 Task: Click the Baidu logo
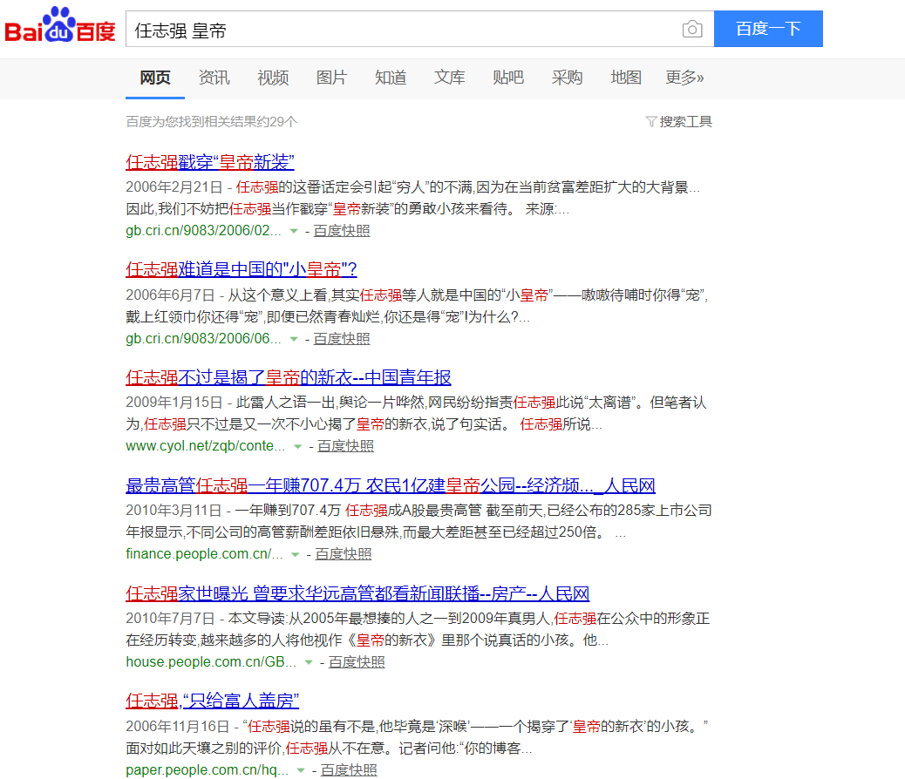60,25
